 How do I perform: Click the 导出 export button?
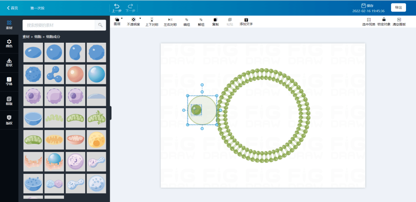pos(398,7)
